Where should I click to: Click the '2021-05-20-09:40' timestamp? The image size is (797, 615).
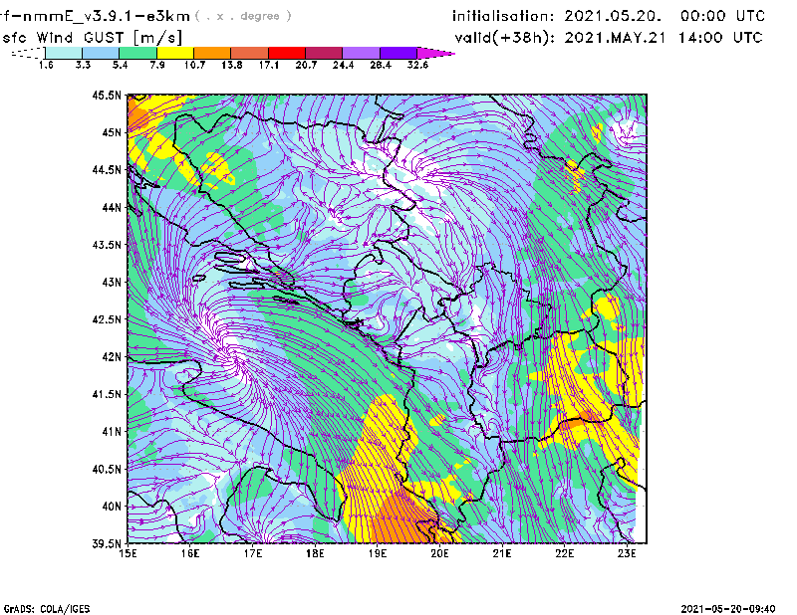(728, 609)
